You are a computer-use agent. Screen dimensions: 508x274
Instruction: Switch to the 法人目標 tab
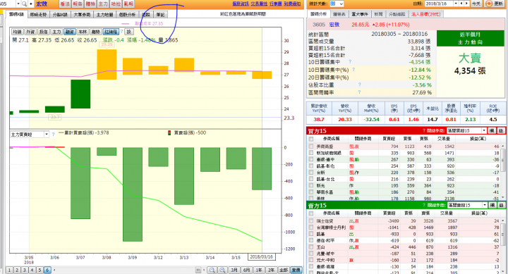(425, 14)
